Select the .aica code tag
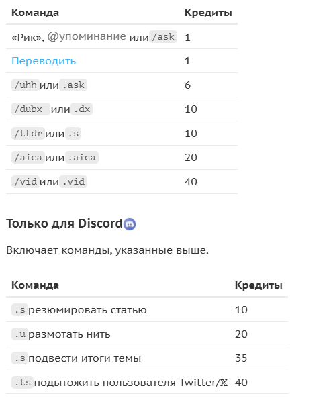333x400 pixels. pyautogui.click(x=82, y=158)
